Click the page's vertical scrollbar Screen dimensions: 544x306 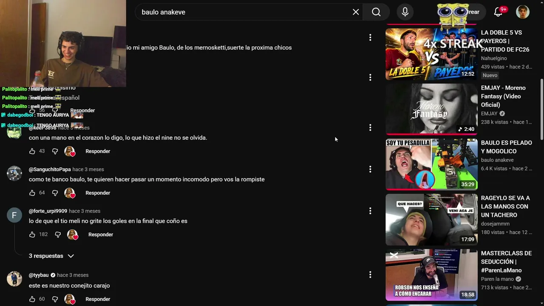541,109
